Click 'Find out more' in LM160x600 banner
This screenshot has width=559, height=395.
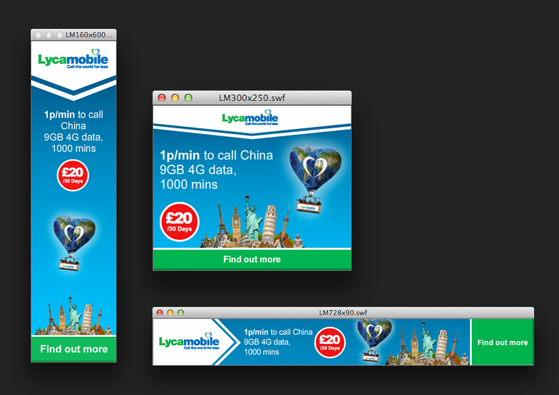pyautogui.click(x=74, y=348)
